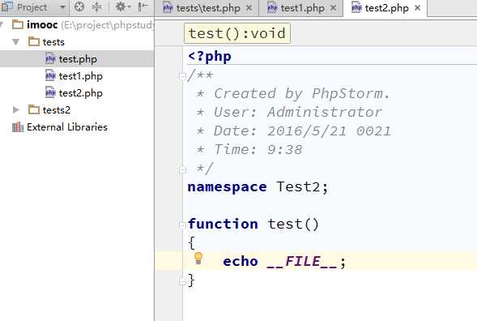477x321 pixels.
Task: Toggle the fold marker at the closing brace
Action: 182,281
